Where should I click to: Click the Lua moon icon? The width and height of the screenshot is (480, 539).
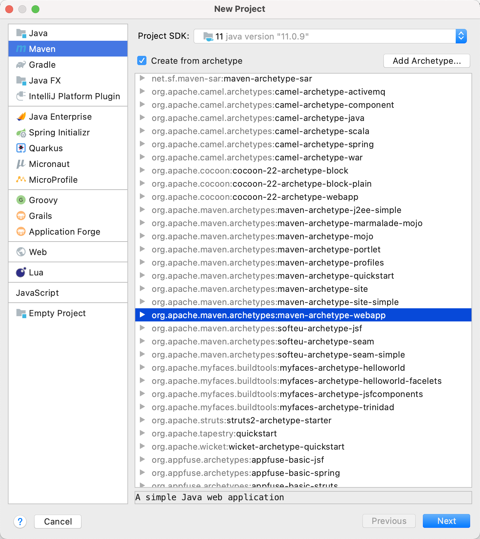tap(21, 272)
